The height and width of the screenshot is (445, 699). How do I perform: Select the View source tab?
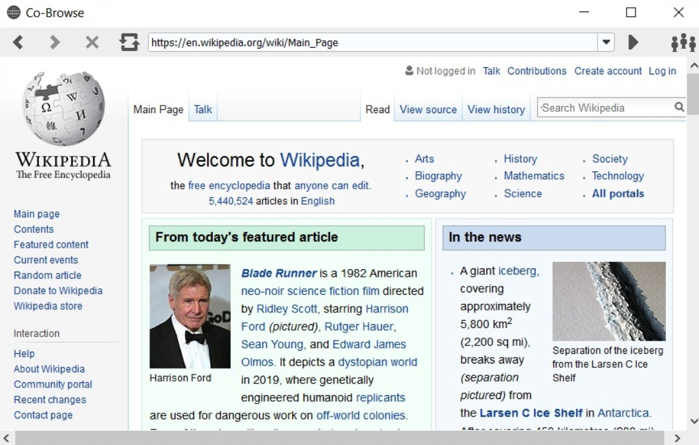point(428,110)
